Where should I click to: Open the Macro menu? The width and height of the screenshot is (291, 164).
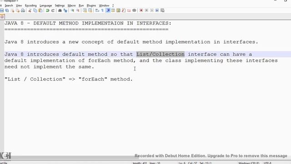(71, 5)
